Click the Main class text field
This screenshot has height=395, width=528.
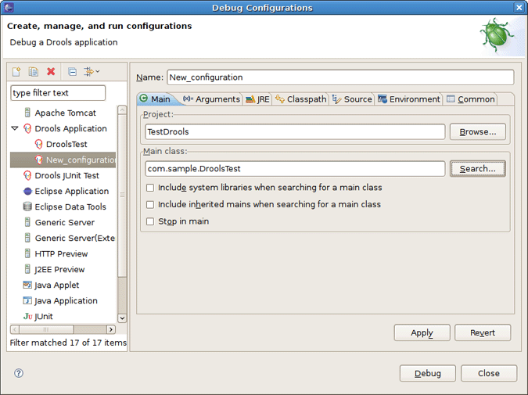tap(295, 169)
